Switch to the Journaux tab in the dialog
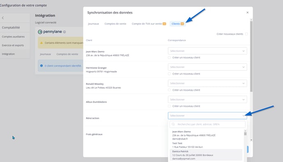 point(93,23)
